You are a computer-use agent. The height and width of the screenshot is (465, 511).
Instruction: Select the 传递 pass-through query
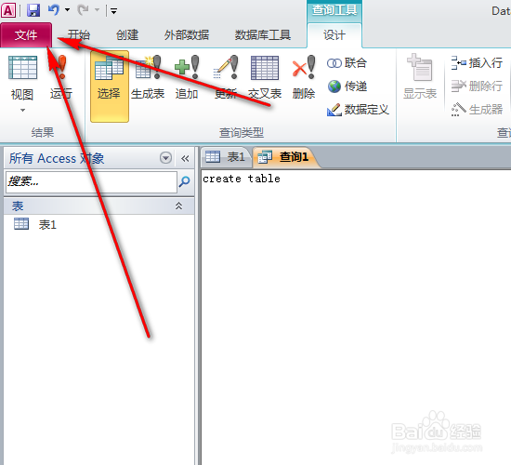[x=347, y=86]
